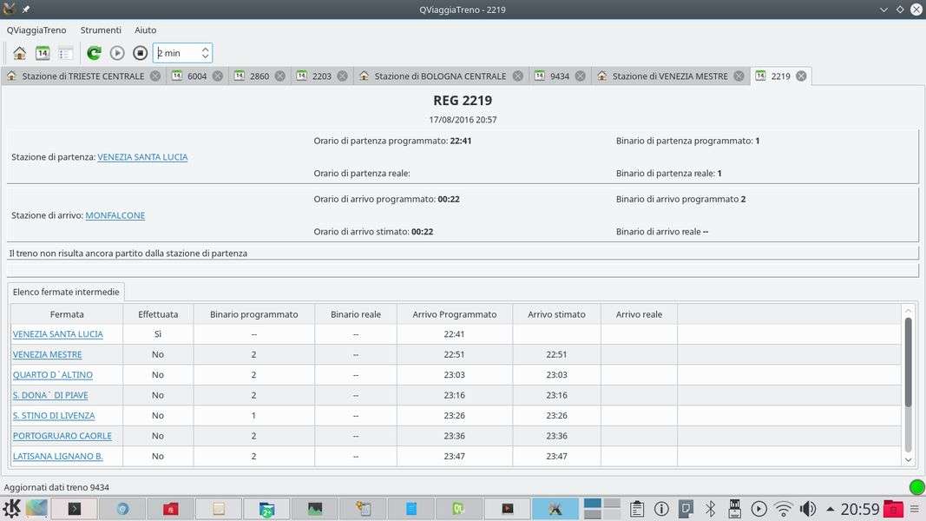This screenshot has height=521, width=926.
Task: Click the home station toolbar icon
Action: pos(19,53)
